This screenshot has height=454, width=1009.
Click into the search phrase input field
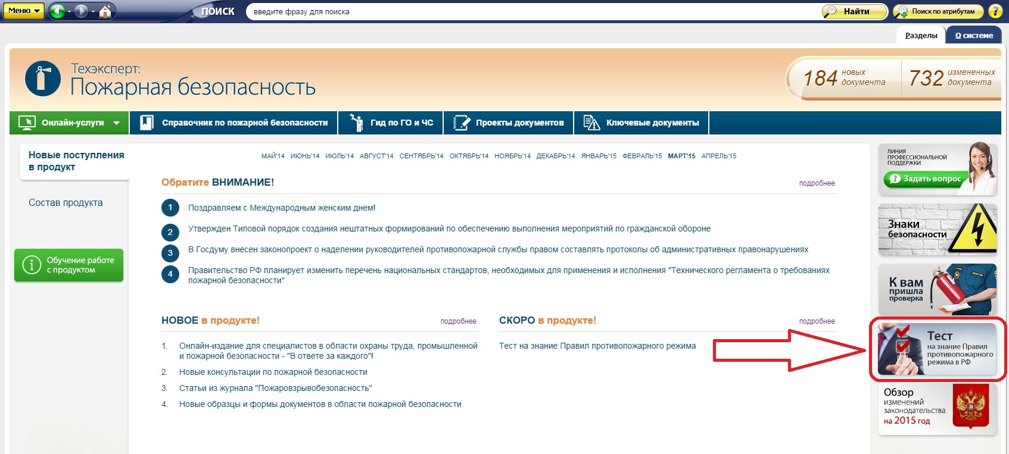(x=530, y=11)
